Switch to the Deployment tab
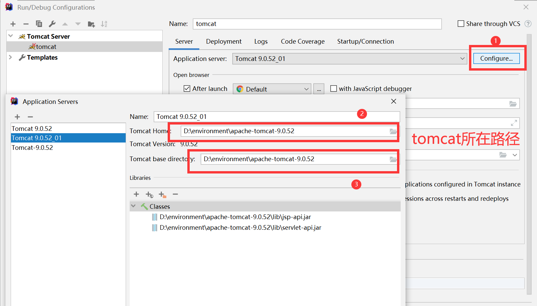This screenshot has width=537, height=306. point(224,41)
